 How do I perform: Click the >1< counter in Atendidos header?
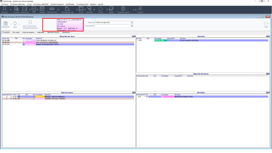coord(268,93)
